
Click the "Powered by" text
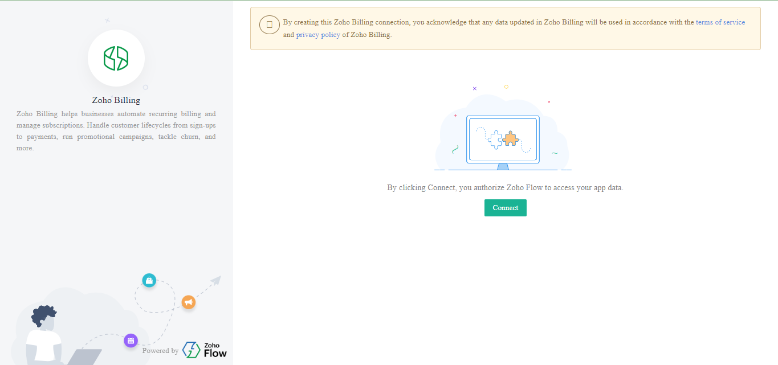coord(160,351)
